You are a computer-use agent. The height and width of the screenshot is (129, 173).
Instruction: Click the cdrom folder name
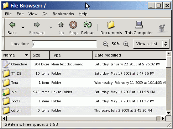pyautogui.click(x=16, y=111)
